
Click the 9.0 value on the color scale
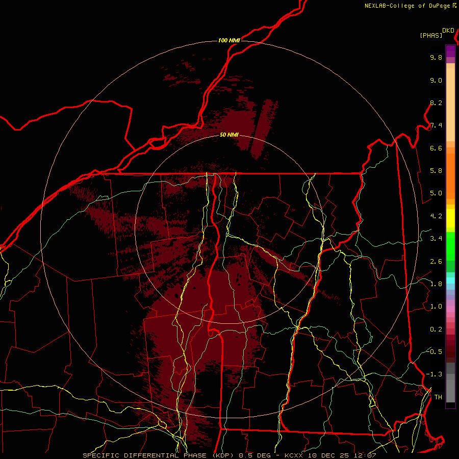[436, 80]
